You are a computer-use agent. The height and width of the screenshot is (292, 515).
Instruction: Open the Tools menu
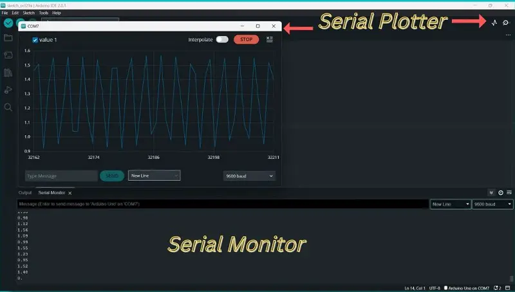[44, 13]
